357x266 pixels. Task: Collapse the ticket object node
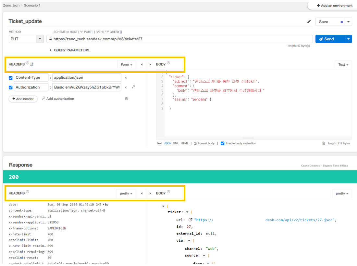[x=187, y=212]
